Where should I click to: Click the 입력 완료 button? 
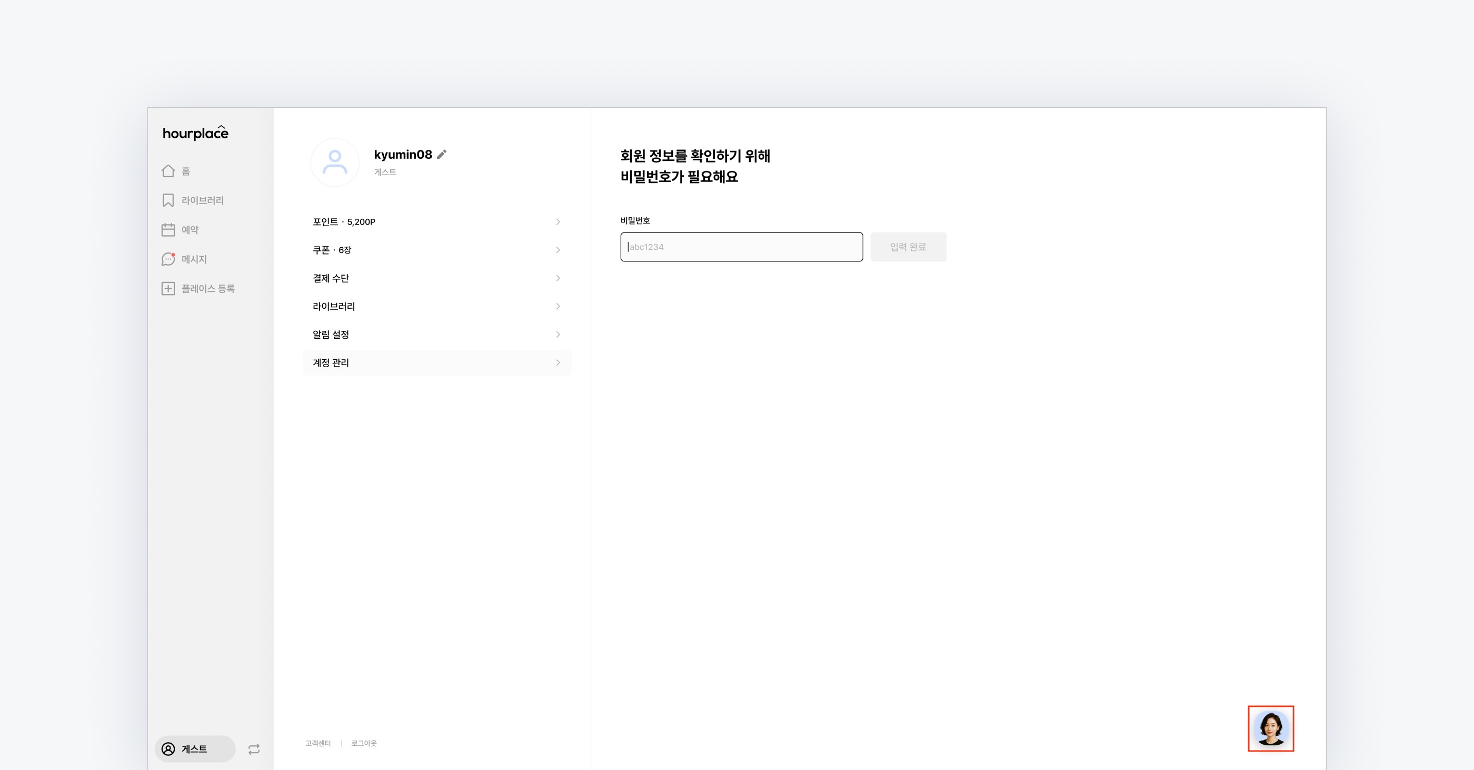[908, 247]
